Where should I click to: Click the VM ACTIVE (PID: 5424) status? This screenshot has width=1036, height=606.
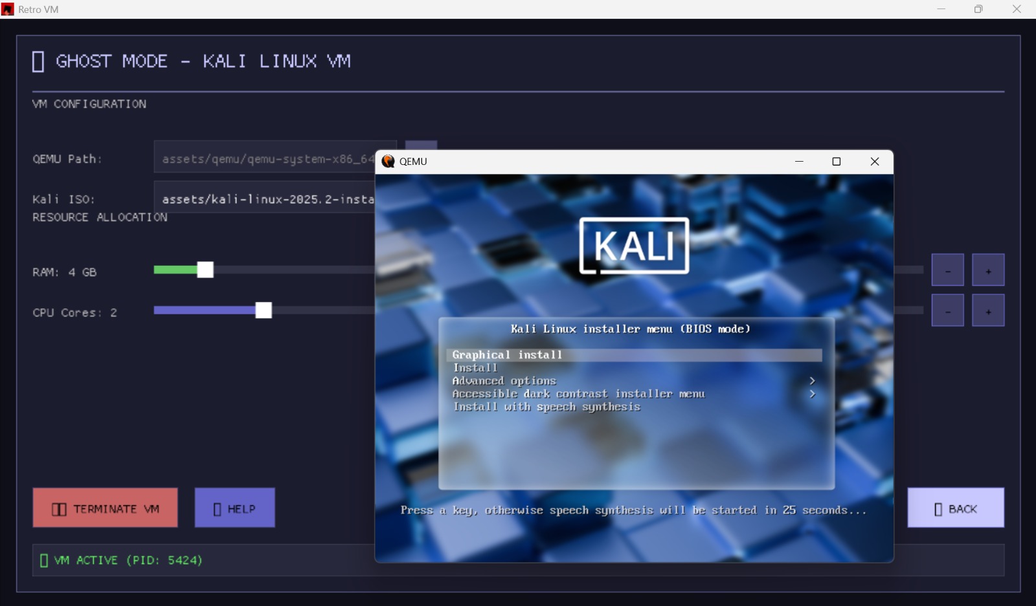pyautogui.click(x=121, y=560)
